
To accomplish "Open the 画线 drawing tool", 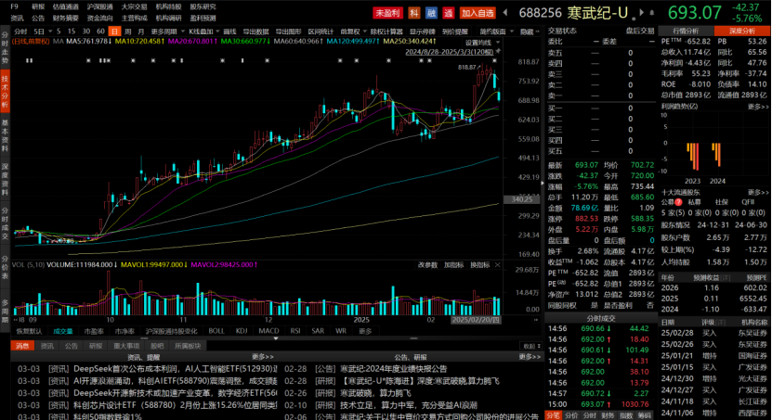I will [229, 31].
